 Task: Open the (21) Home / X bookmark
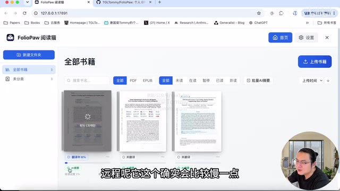[157, 23]
